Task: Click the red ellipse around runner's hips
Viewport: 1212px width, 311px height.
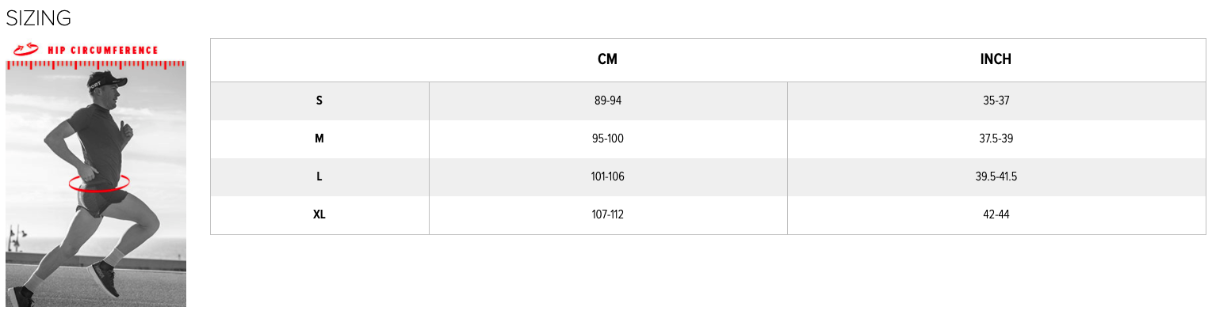Action: pyautogui.click(x=99, y=184)
